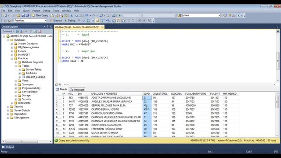Open the Output panel tab
The image size is (281, 158).
8,147
